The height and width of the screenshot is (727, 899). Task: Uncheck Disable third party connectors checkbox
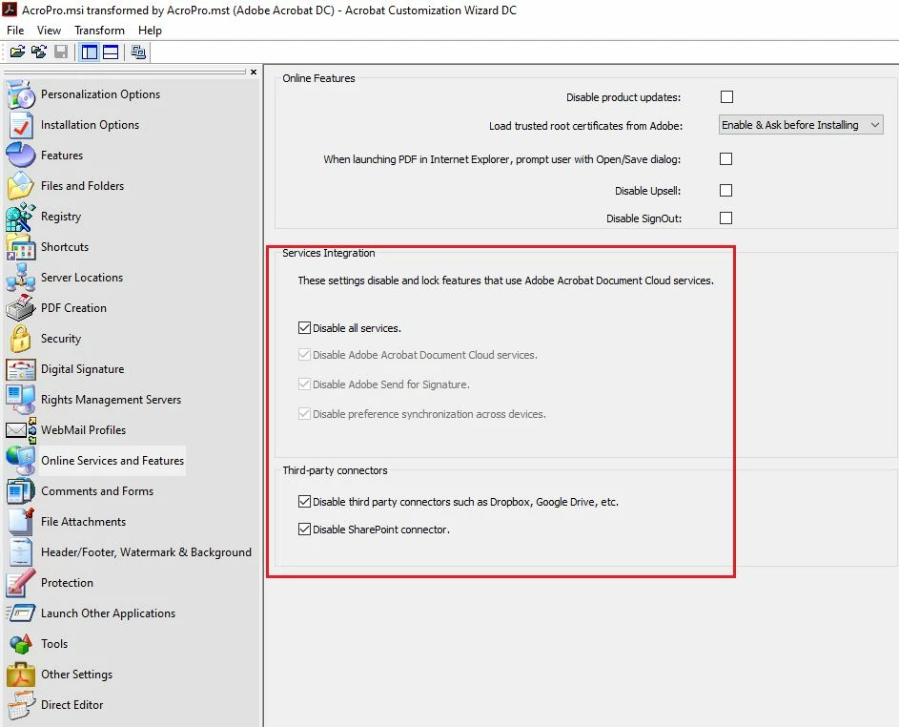coord(304,502)
